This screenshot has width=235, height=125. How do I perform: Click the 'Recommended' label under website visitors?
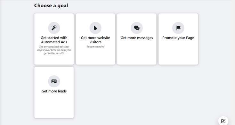click(x=95, y=47)
